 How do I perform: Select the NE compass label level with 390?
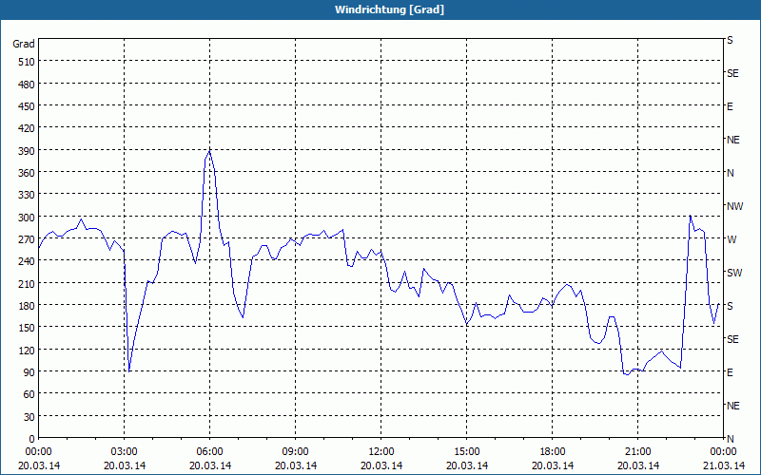(733, 140)
